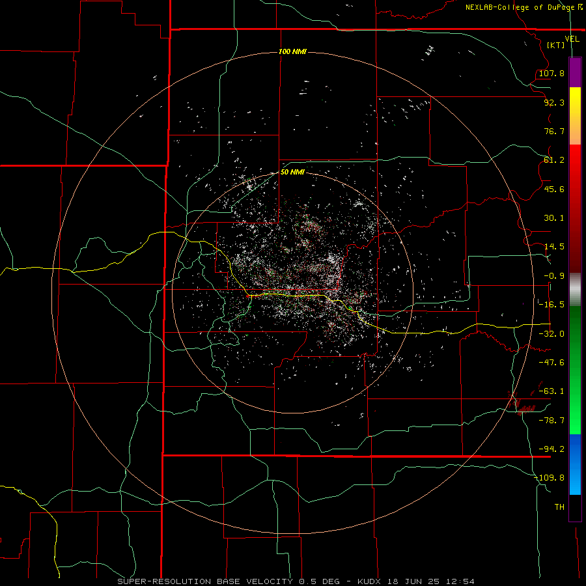Viewport: 586px width, 586px height.
Task: Click the 18 JUN 25 12:54 timestamp
Action: [x=432, y=581]
